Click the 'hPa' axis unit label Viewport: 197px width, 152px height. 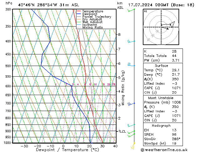coord(9,3)
